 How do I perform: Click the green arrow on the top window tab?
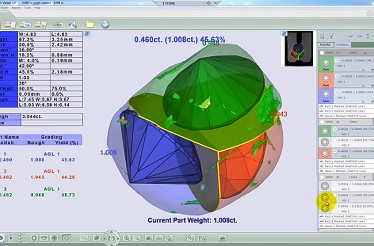click(x=209, y=3)
